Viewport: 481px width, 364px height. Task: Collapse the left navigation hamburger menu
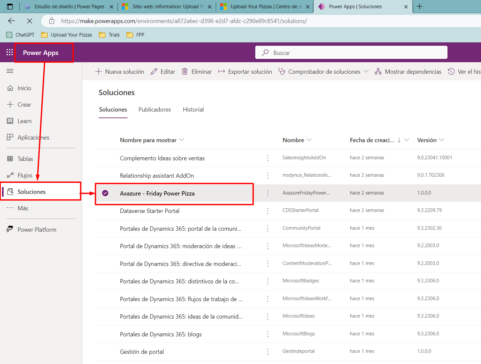(x=10, y=71)
